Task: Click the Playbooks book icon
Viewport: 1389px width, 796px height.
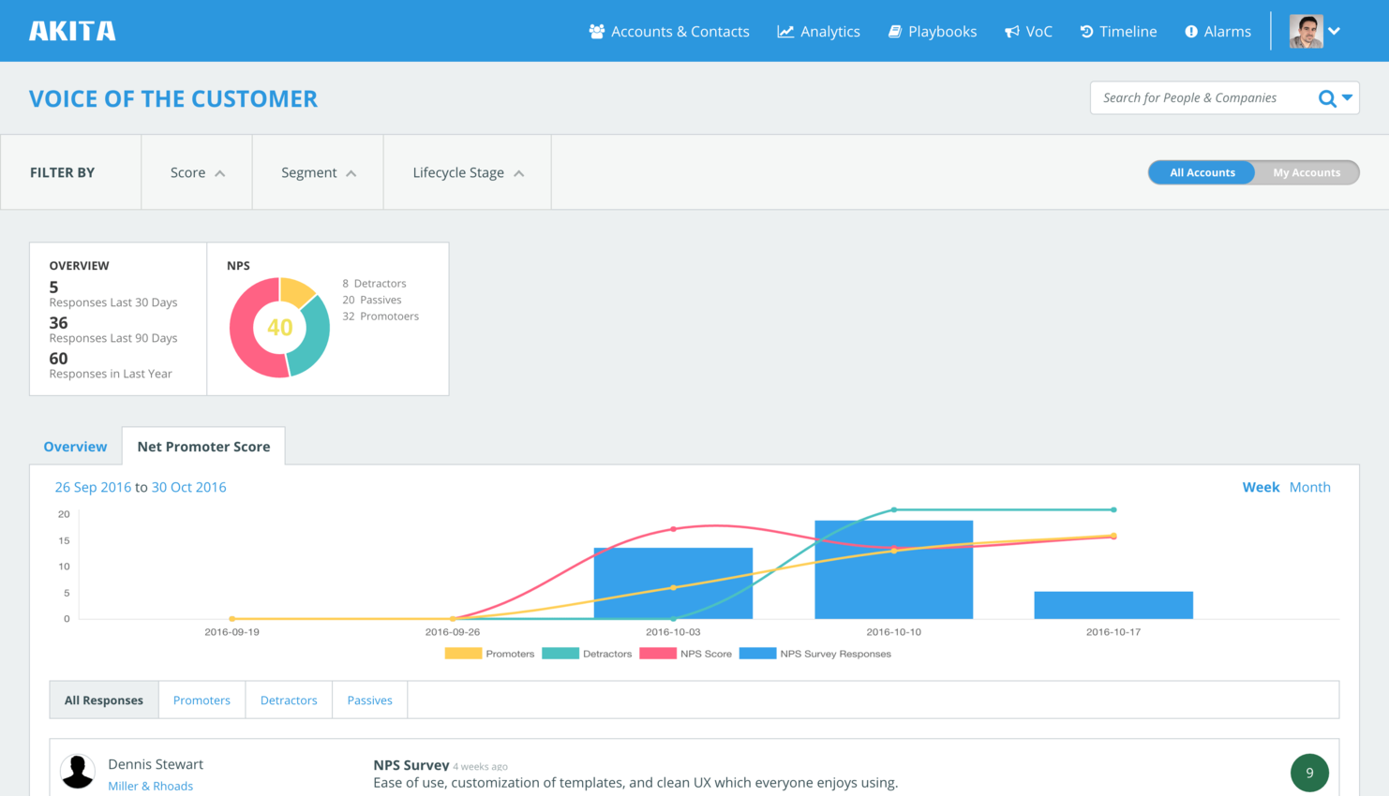Action: tap(895, 31)
